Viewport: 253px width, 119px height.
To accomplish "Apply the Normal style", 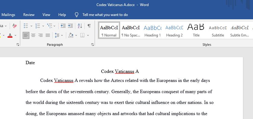I will point(109,30).
